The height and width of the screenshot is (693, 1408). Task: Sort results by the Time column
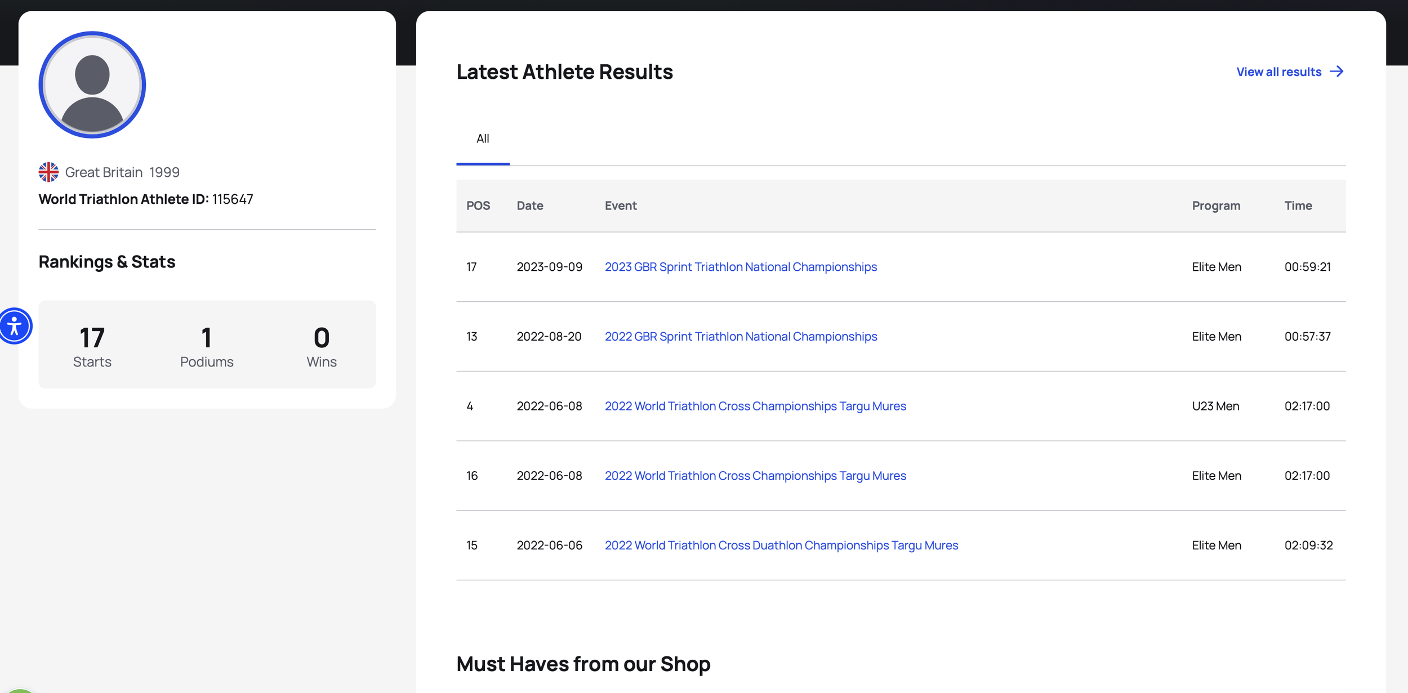(x=1298, y=205)
